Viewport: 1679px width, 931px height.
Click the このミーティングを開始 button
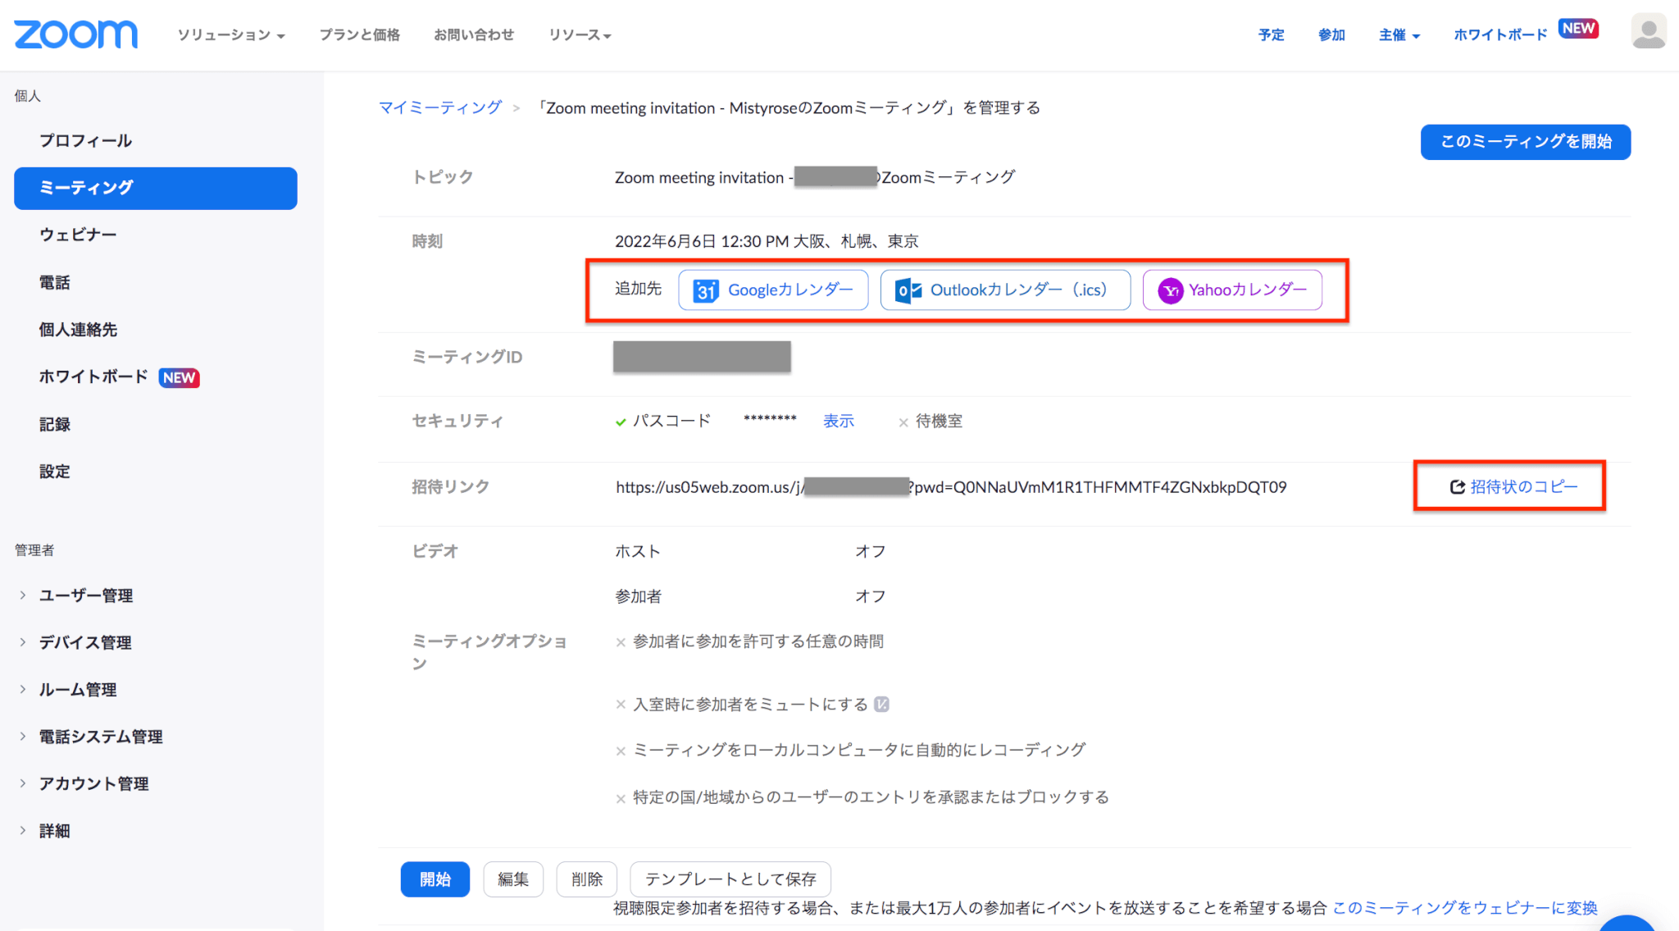click(1525, 141)
